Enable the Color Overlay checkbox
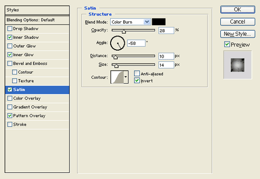 (10, 98)
